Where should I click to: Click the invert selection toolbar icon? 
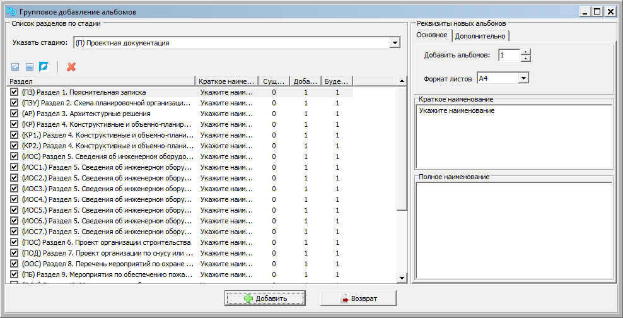coord(44,67)
